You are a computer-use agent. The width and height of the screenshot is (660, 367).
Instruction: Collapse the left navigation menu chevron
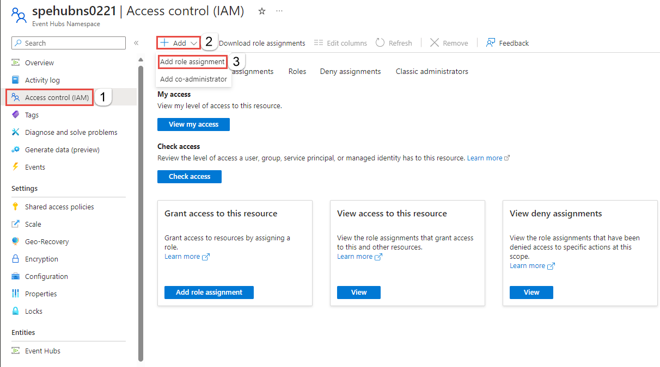click(136, 43)
